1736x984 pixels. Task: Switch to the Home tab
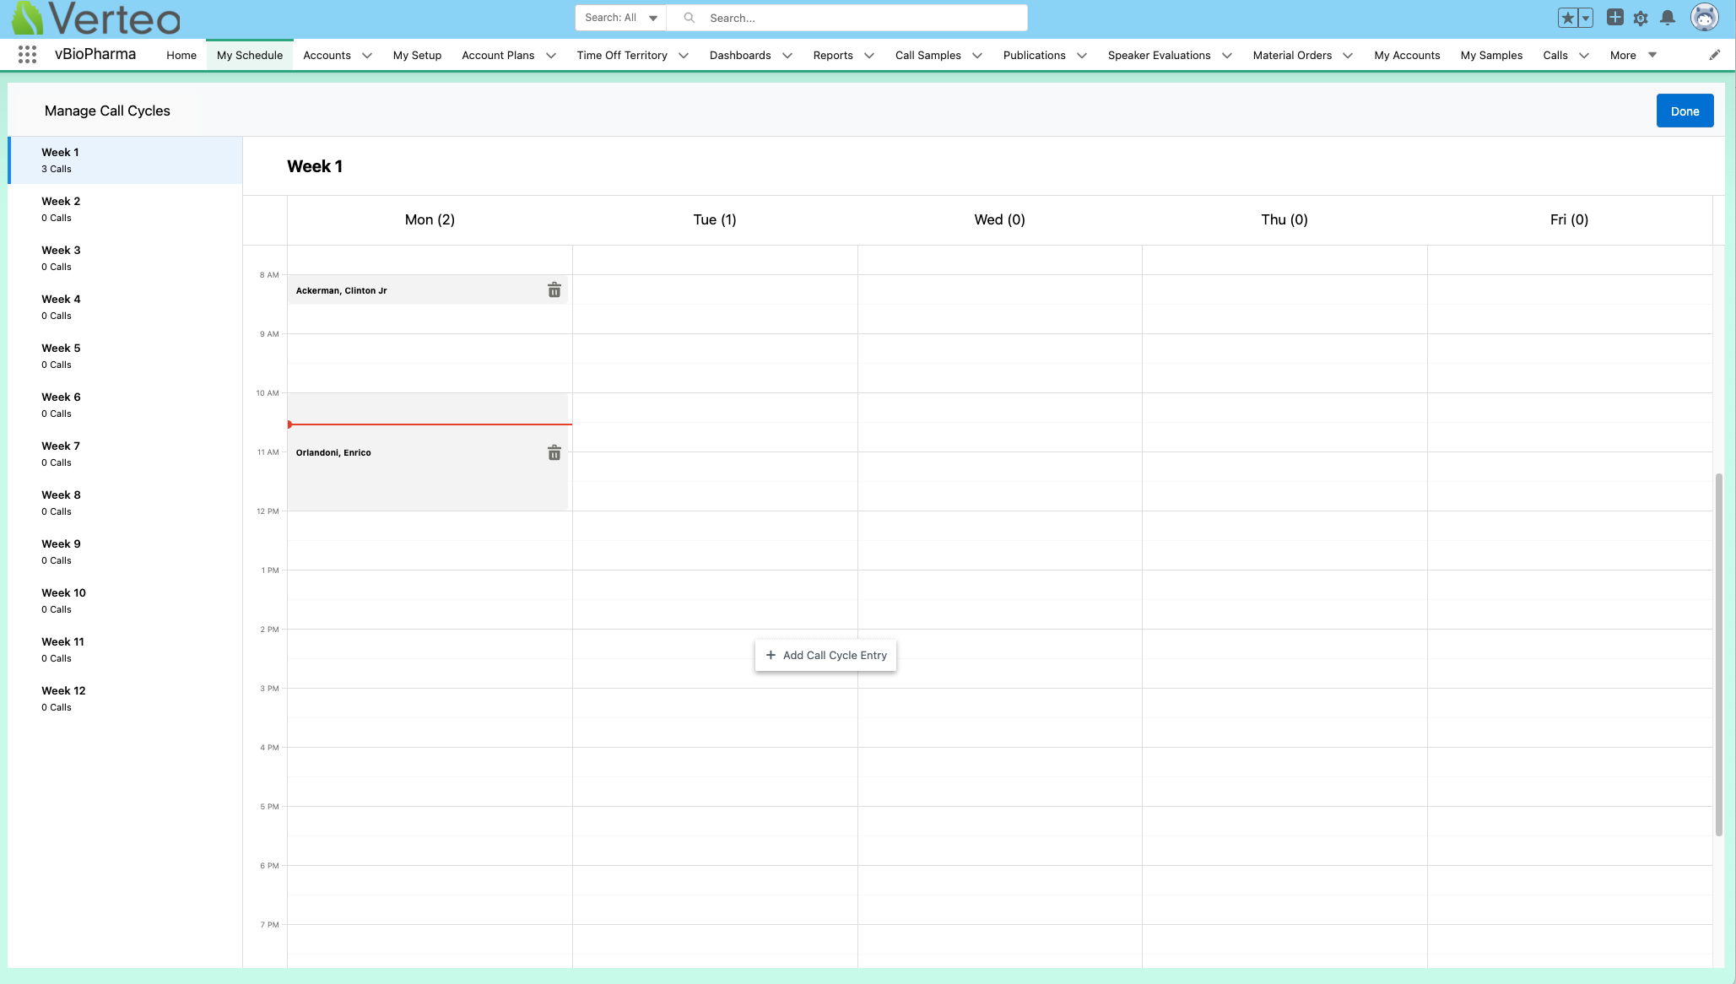tap(181, 55)
